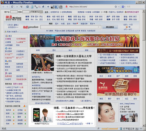The width and height of the screenshot is (146, 131).
Task: Open the bookmark star dropdown arrow
Action: pos(119,7)
